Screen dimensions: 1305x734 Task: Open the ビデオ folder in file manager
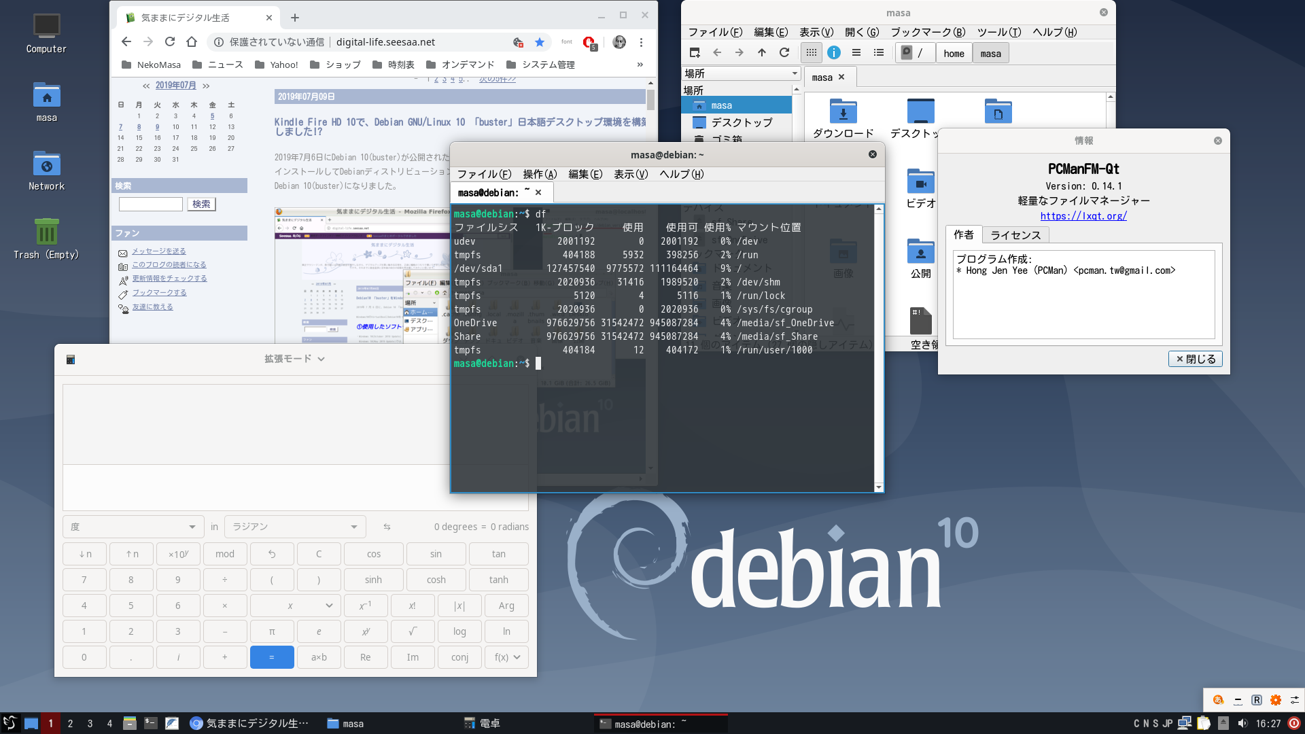click(x=921, y=189)
